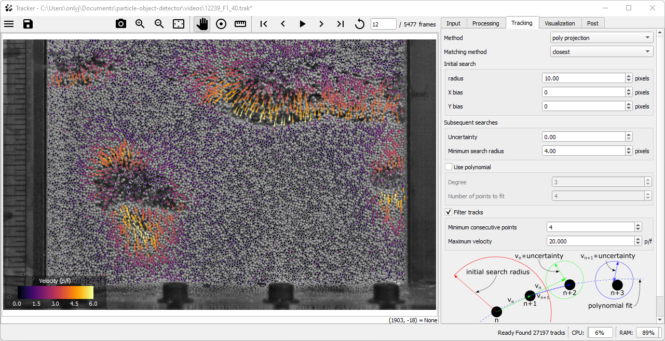Click the Maximum velocity input field
The image size is (665, 341).
[x=590, y=241]
